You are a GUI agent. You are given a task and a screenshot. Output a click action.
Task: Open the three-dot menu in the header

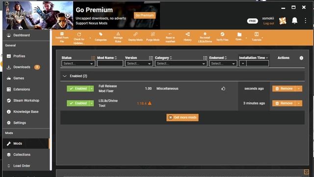[x=305, y=21]
